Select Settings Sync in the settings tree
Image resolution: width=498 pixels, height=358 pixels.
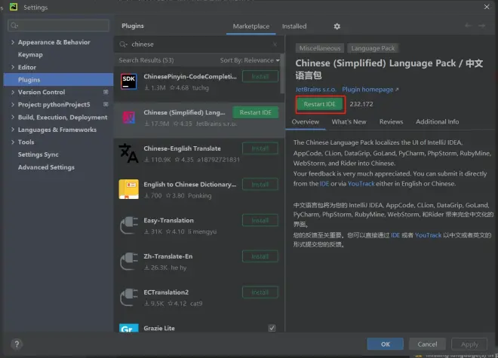[38, 155]
